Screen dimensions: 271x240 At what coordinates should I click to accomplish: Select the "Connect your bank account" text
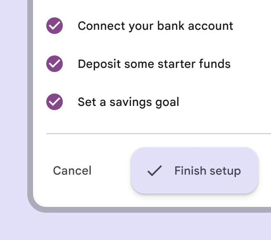(155, 26)
